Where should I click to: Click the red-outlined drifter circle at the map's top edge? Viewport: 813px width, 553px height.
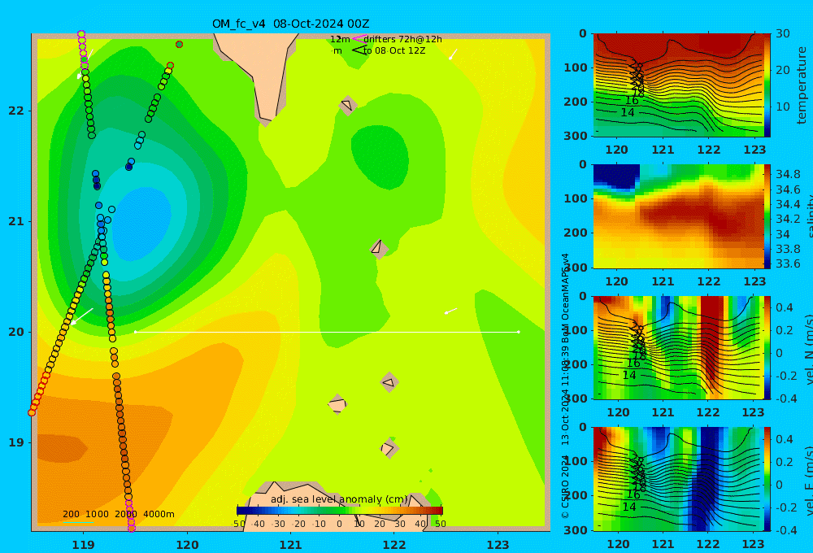coord(179,44)
